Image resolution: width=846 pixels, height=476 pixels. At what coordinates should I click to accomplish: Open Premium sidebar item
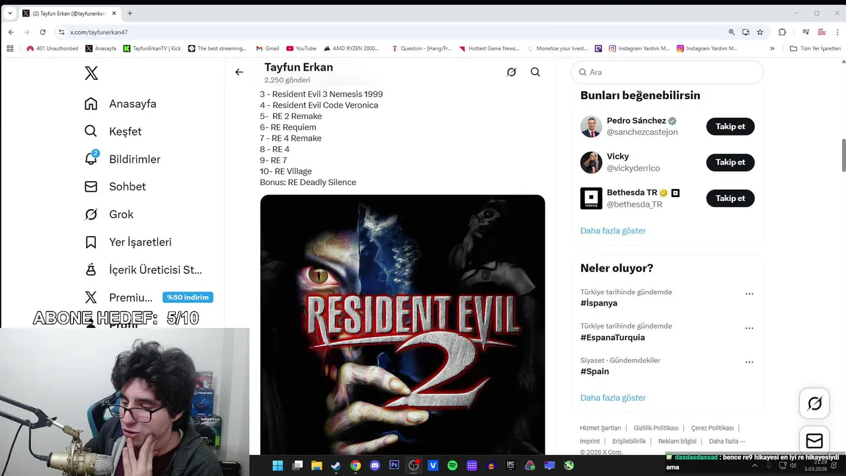[119, 297]
